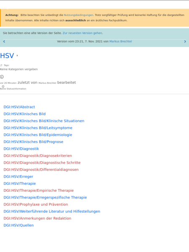Open Weiterführende Literatur und Hilfestellungen link

[x=52, y=211]
